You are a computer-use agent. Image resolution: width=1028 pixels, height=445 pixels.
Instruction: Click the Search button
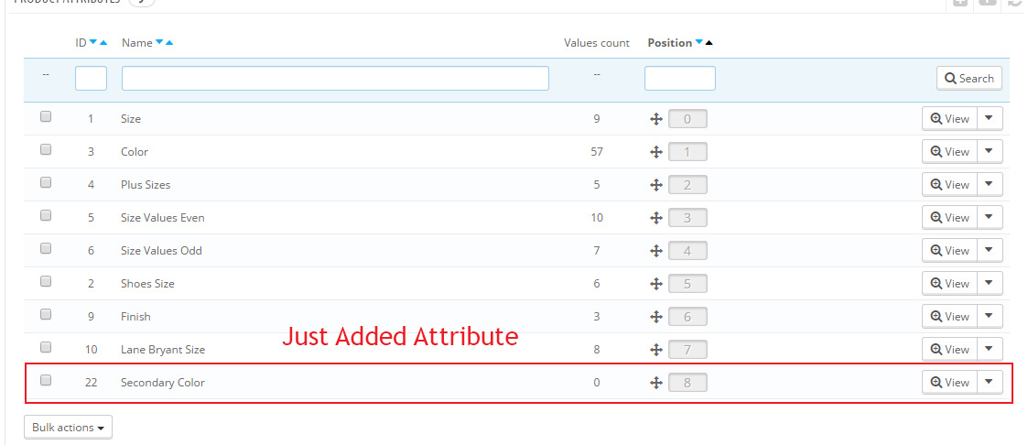[969, 79]
